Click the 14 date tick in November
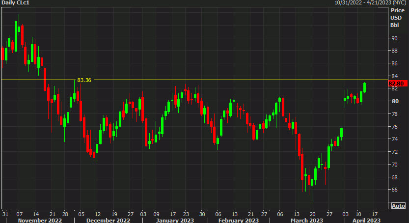This screenshot has width=409, height=223. click(36, 214)
